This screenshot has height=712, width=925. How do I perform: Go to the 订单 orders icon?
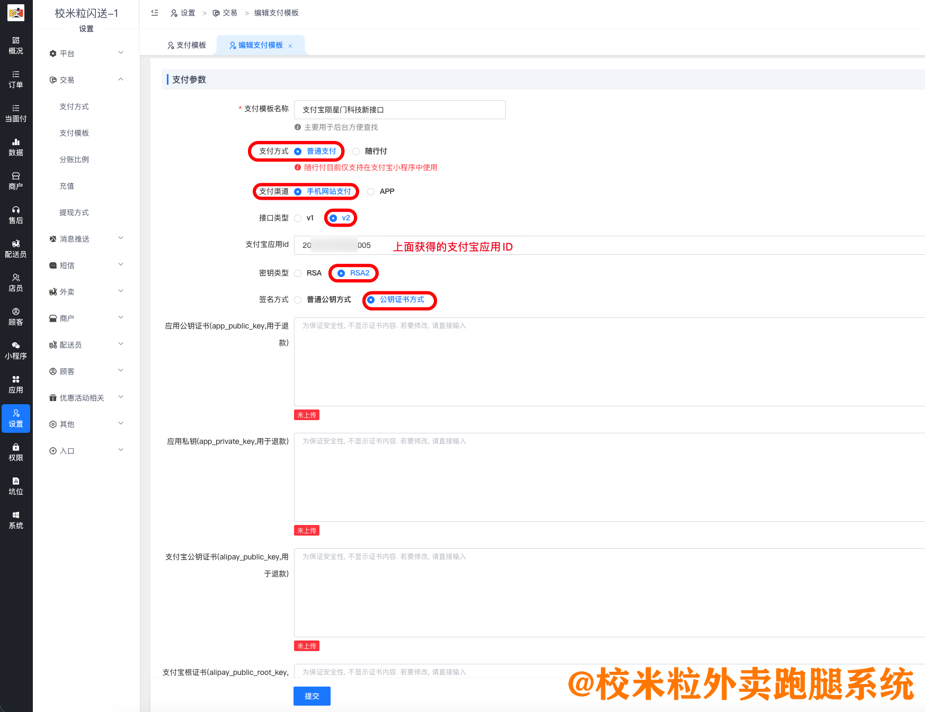tap(16, 79)
